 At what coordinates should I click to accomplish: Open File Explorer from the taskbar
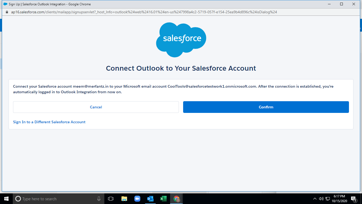[124, 199]
